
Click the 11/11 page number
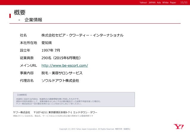coord(184,2)
